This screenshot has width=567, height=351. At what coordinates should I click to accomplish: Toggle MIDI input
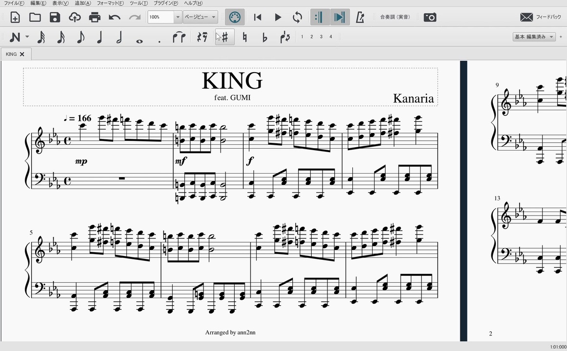(x=235, y=18)
